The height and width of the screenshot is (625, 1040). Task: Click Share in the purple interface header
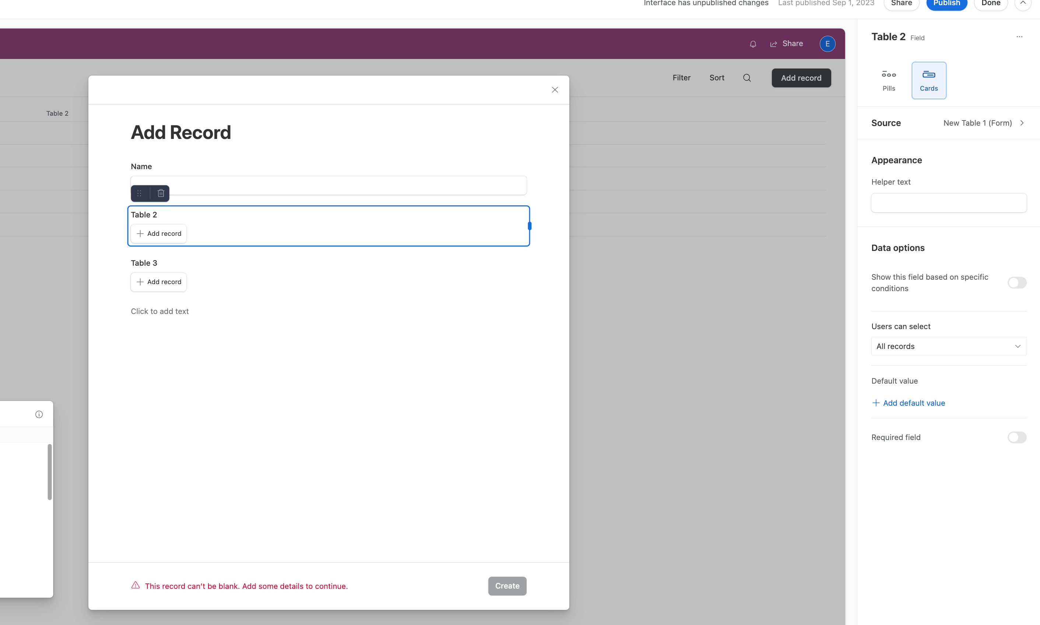tap(787, 44)
